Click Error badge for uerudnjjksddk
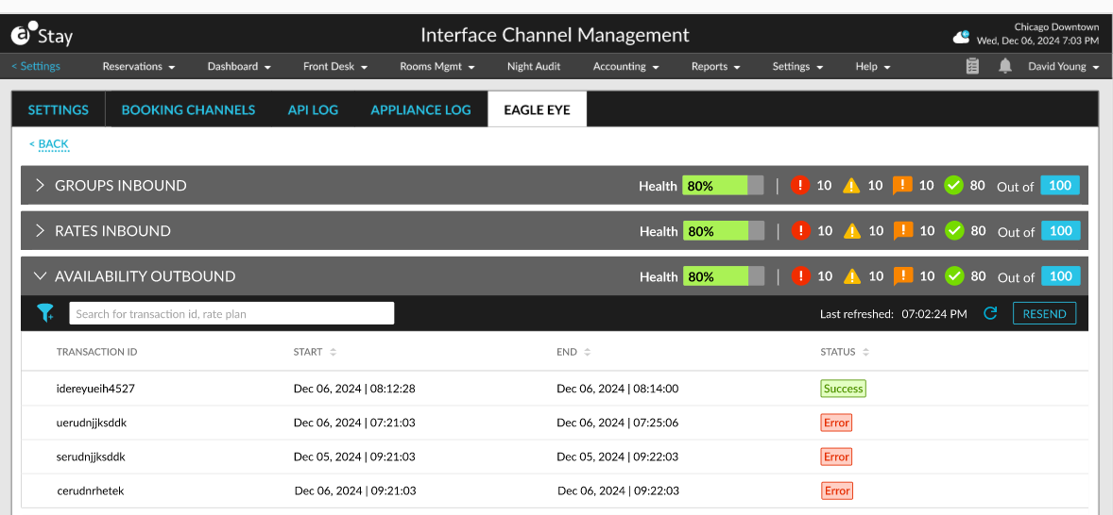 [x=836, y=423]
